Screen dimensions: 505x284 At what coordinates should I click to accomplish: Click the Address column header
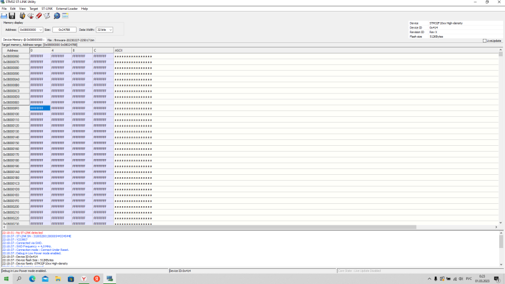[x=16, y=51]
